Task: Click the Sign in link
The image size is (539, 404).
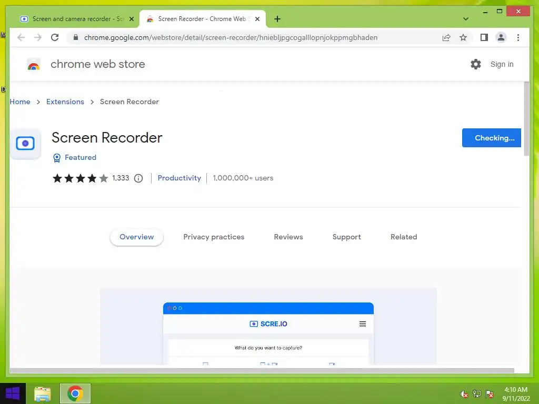Action: tap(502, 64)
